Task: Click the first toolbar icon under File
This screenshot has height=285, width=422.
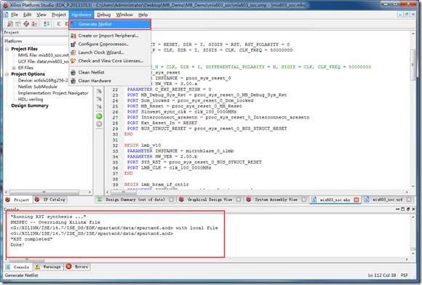Action: (x=10, y=24)
